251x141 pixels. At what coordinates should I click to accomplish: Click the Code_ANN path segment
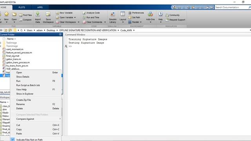[x=126, y=30]
